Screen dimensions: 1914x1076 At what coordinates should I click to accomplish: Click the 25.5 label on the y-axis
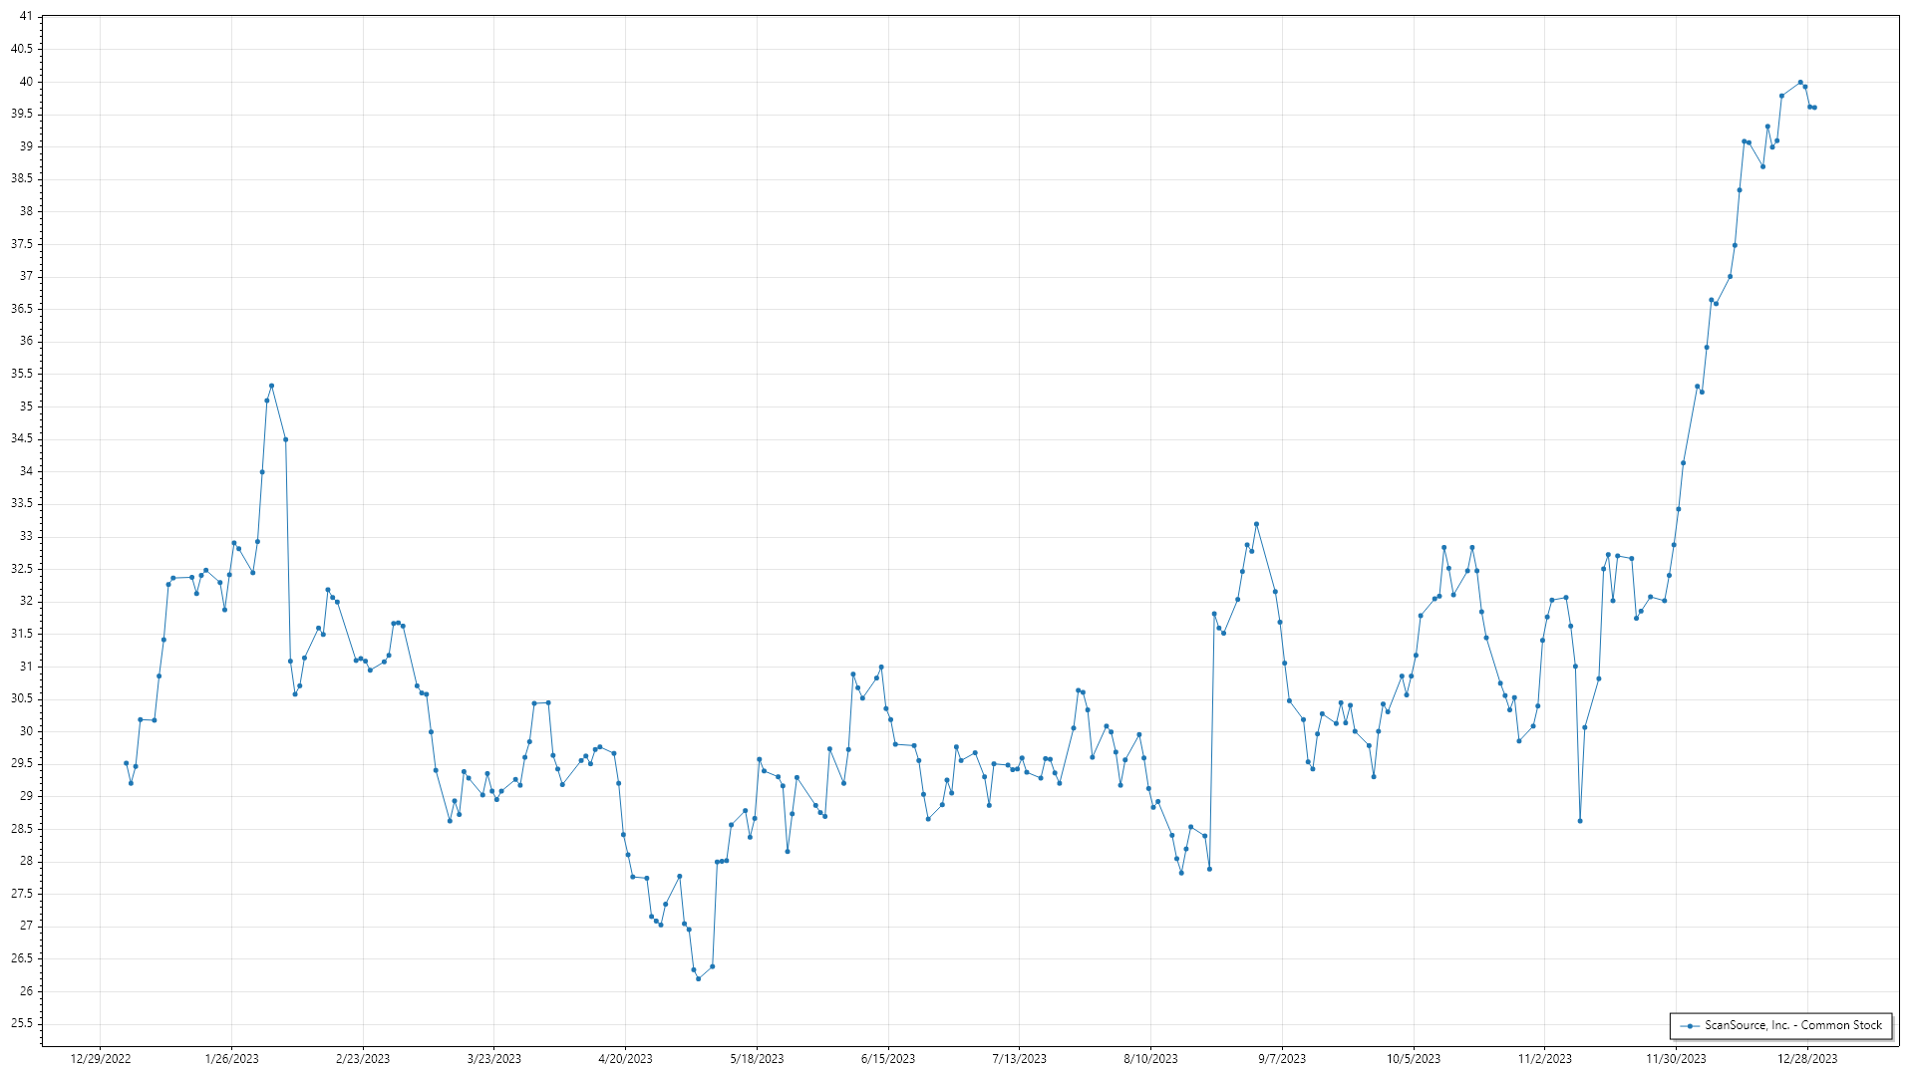21,1023
